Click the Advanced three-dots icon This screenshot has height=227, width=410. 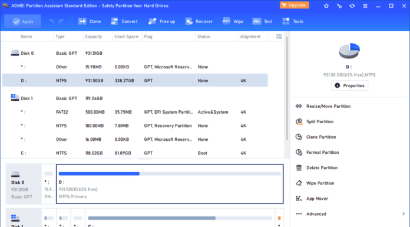(299, 214)
